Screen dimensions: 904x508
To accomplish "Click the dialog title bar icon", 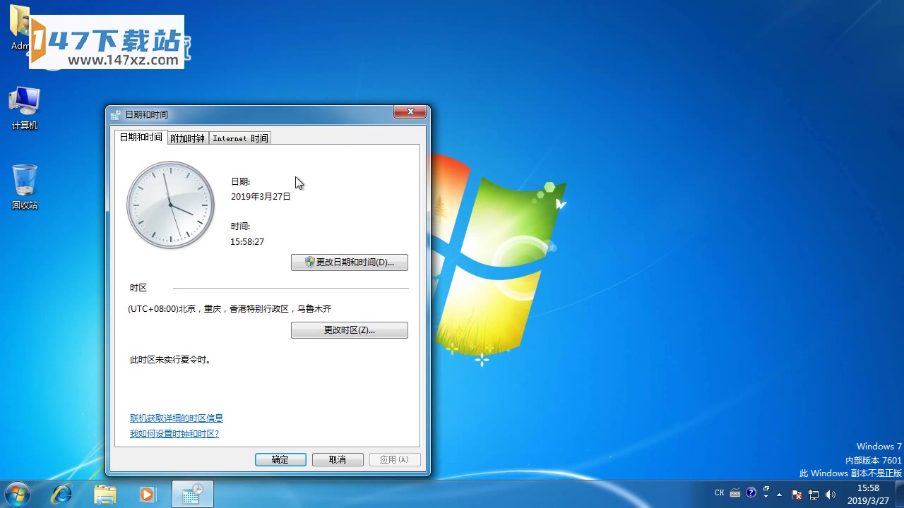I will click(116, 114).
